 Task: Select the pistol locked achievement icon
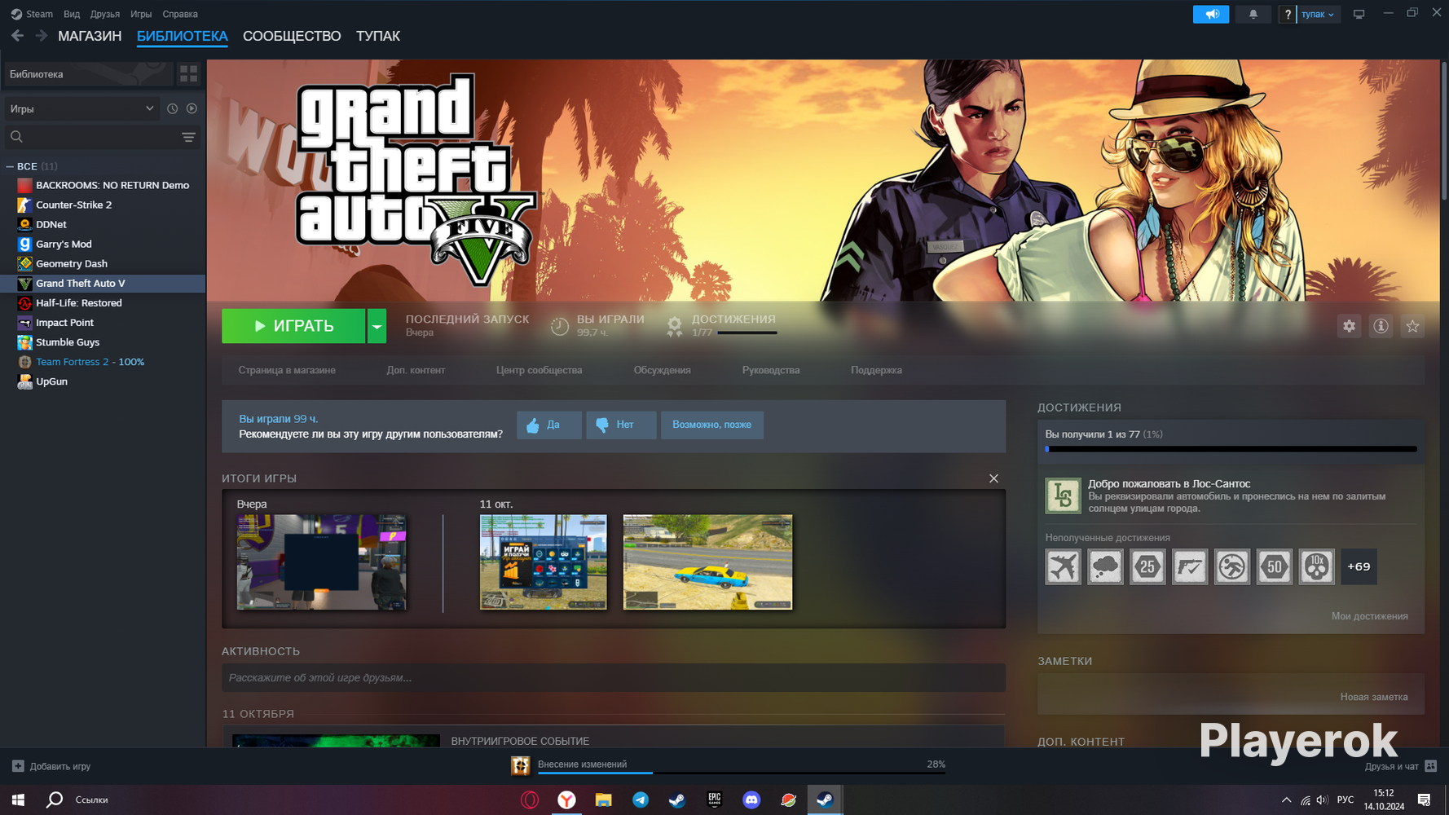tap(1190, 566)
